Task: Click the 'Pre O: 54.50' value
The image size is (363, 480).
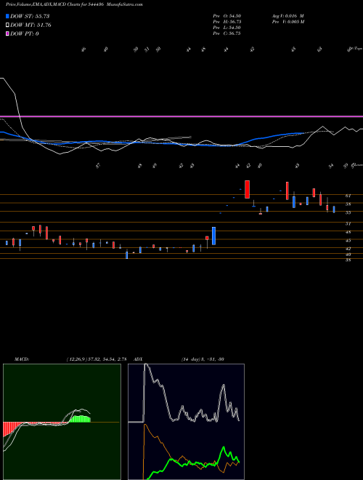Action: pos(227,16)
